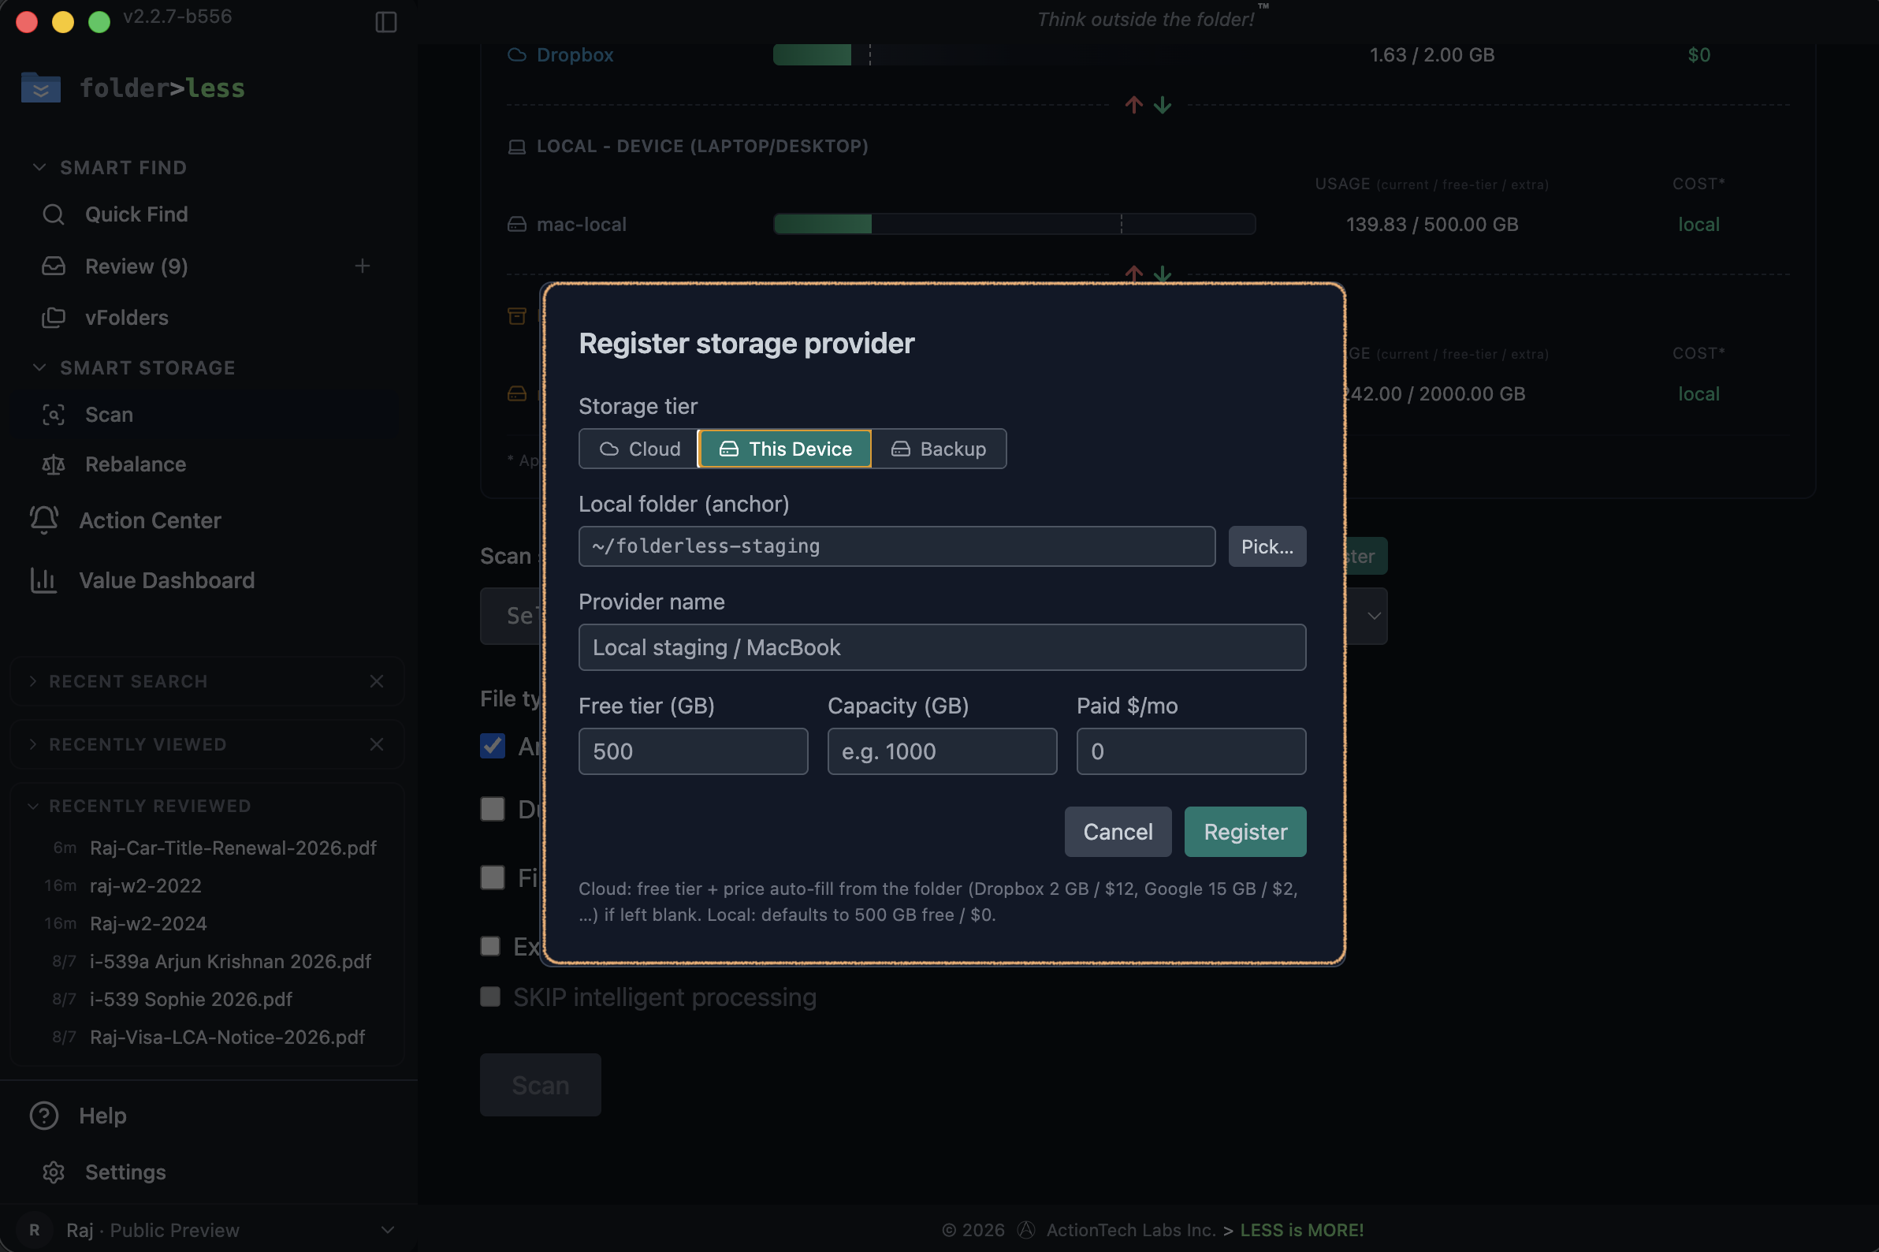Click the mac-local usage bar
Screen dimensions: 1879x1252
(1014, 225)
